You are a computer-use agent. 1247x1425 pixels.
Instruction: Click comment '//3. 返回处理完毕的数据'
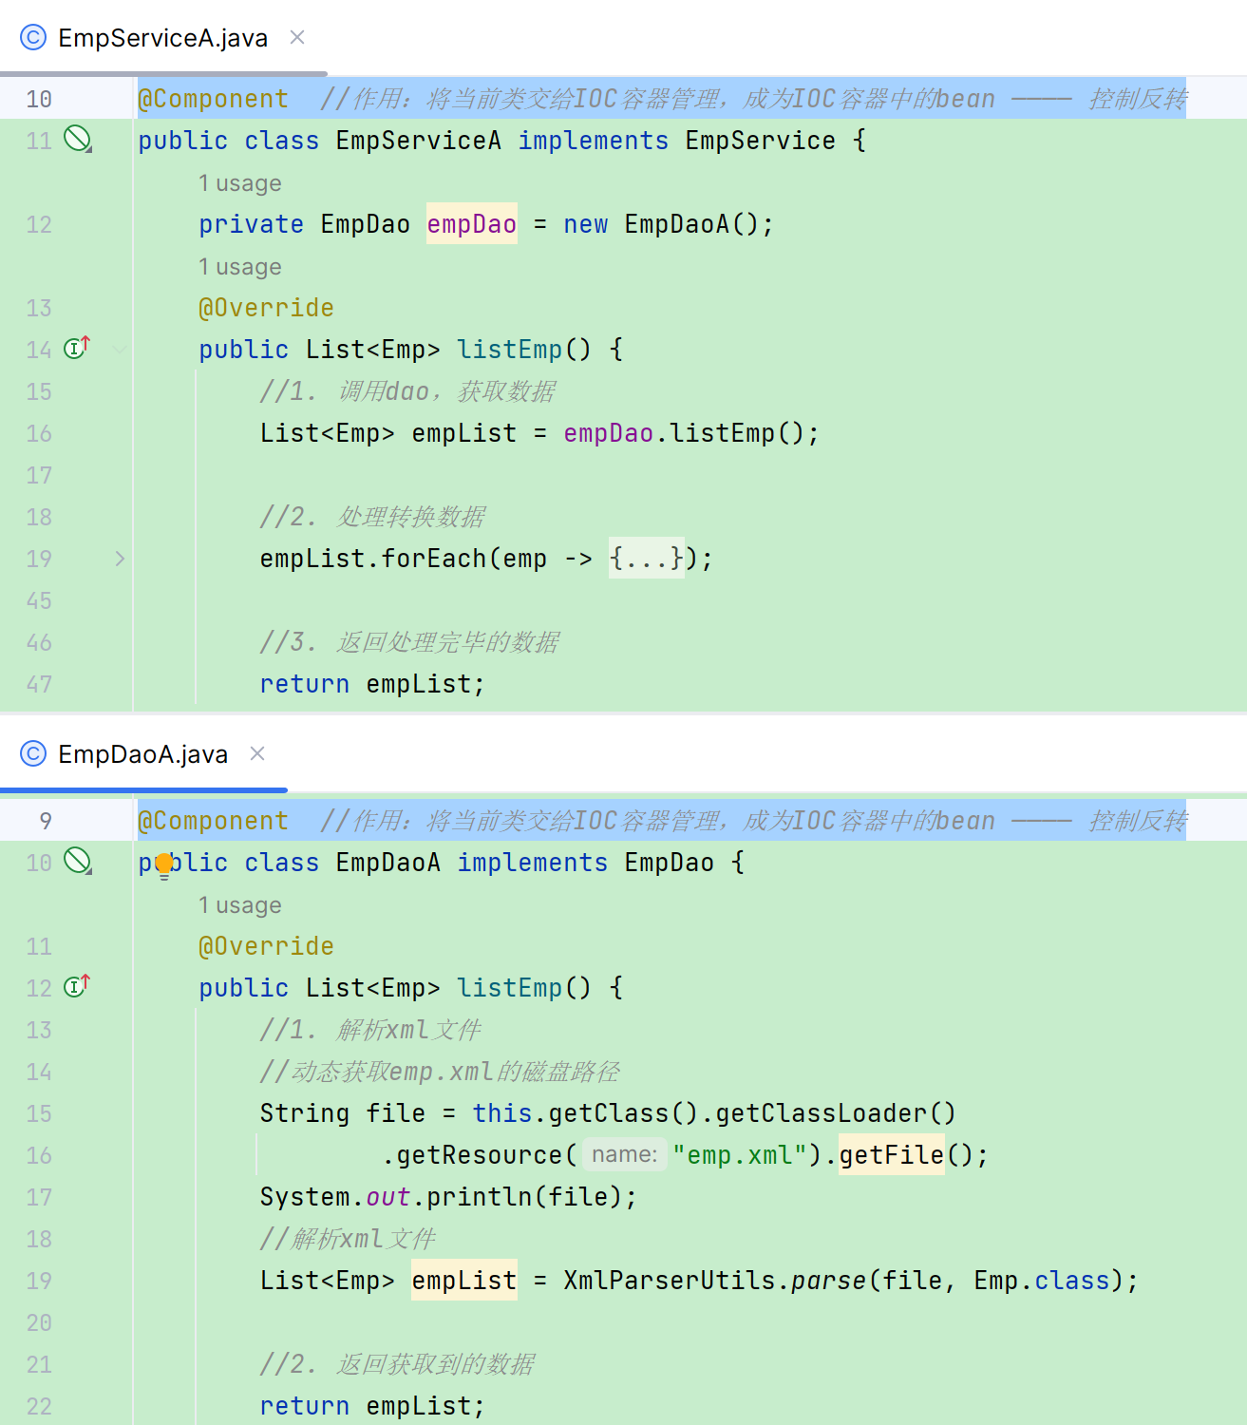tap(409, 642)
